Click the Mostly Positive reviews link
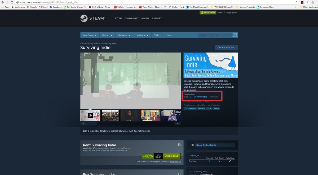This screenshot has width=318, height=175. [200, 97]
